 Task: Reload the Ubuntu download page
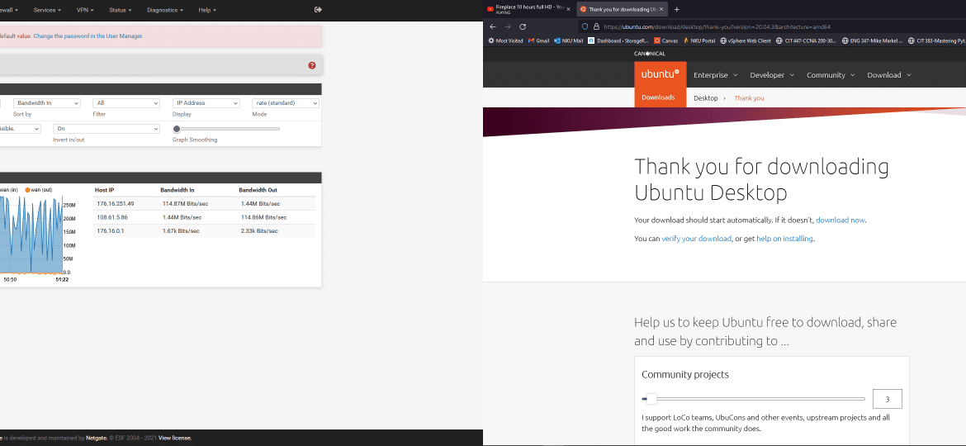(523, 26)
